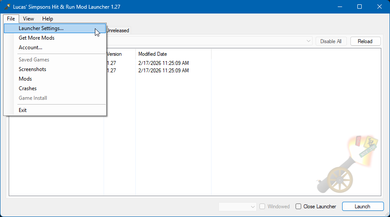Select the first 2/17/2026 11:25:09 AM row
The height and width of the screenshot is (217, 390).
pyautogui.click(x=163, y=63)
